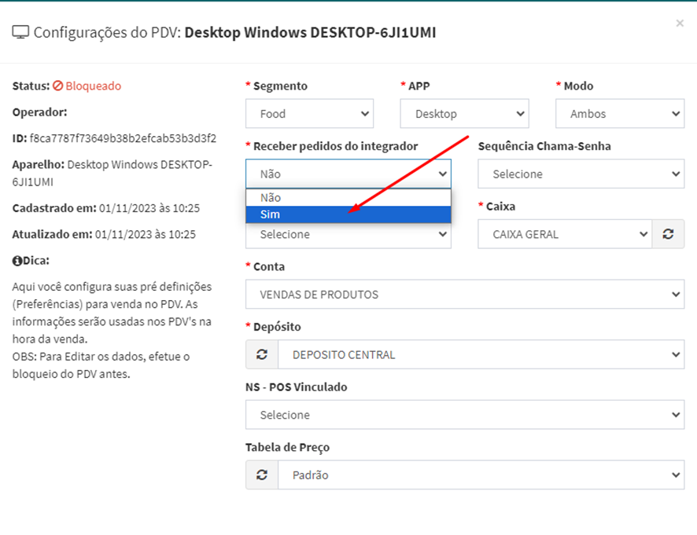Open the APP dropdown showing Desktop
This screenshot has width=697, height=535.
(x=464, y=114)
